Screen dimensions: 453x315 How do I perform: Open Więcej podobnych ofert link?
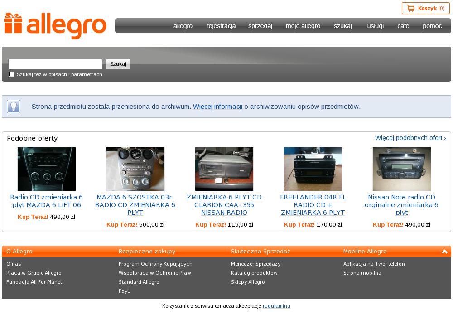click(410, 138)
